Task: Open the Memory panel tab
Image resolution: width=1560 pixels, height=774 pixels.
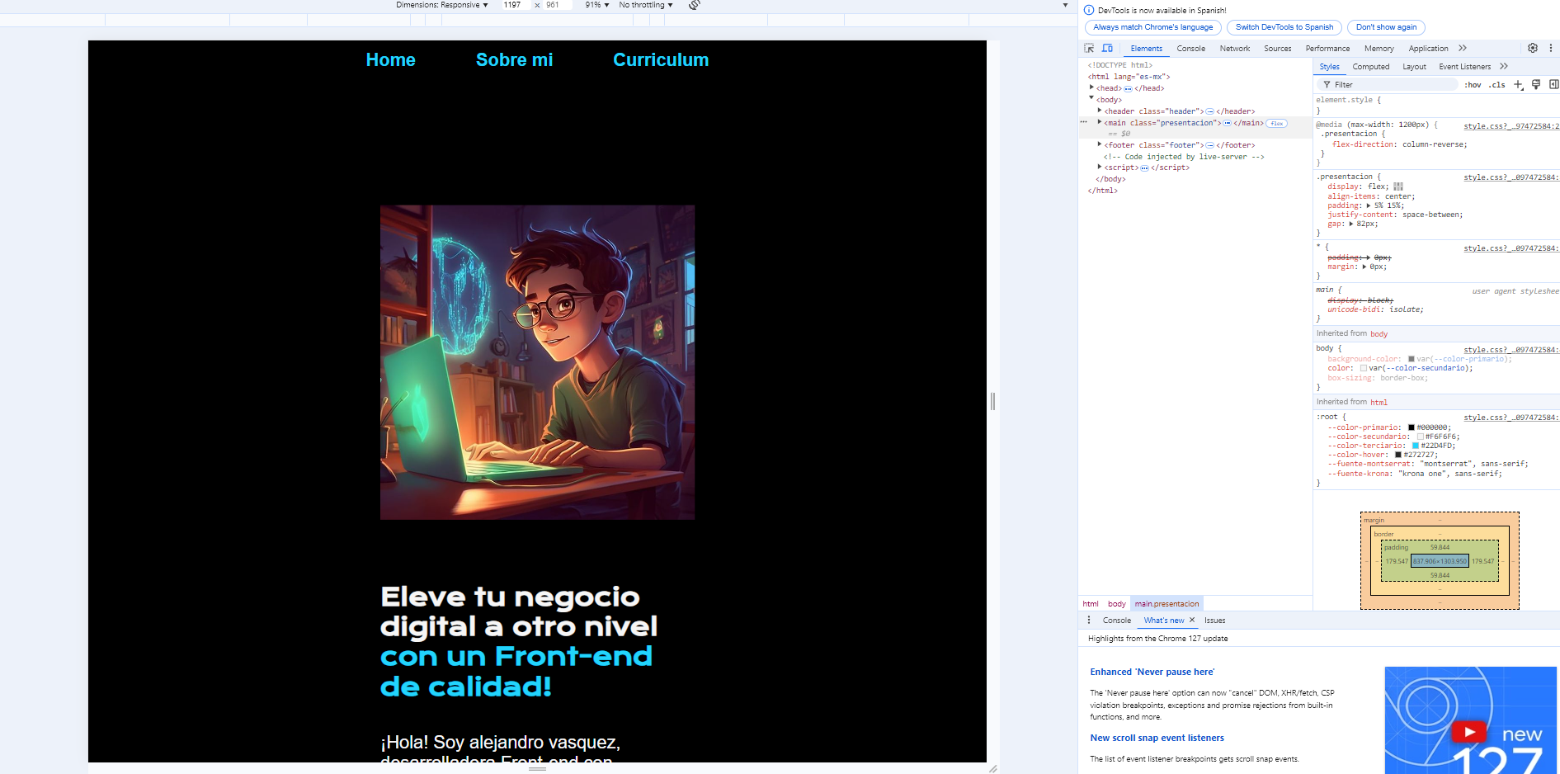Action: 1379,49
